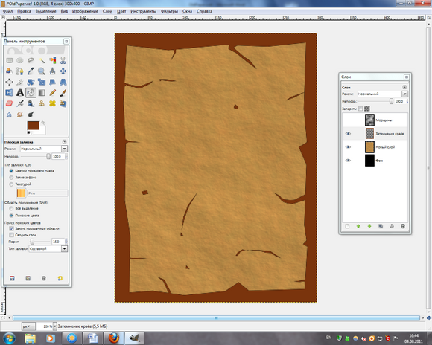Screen dimensions: 432x345
Task: Hide the Фон layer eye icon
Action: [348, 161]
